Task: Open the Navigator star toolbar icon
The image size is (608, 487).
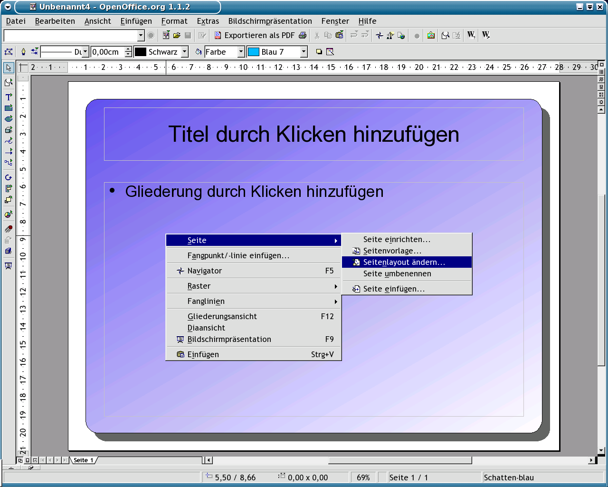Action: [x=379, y=35]
